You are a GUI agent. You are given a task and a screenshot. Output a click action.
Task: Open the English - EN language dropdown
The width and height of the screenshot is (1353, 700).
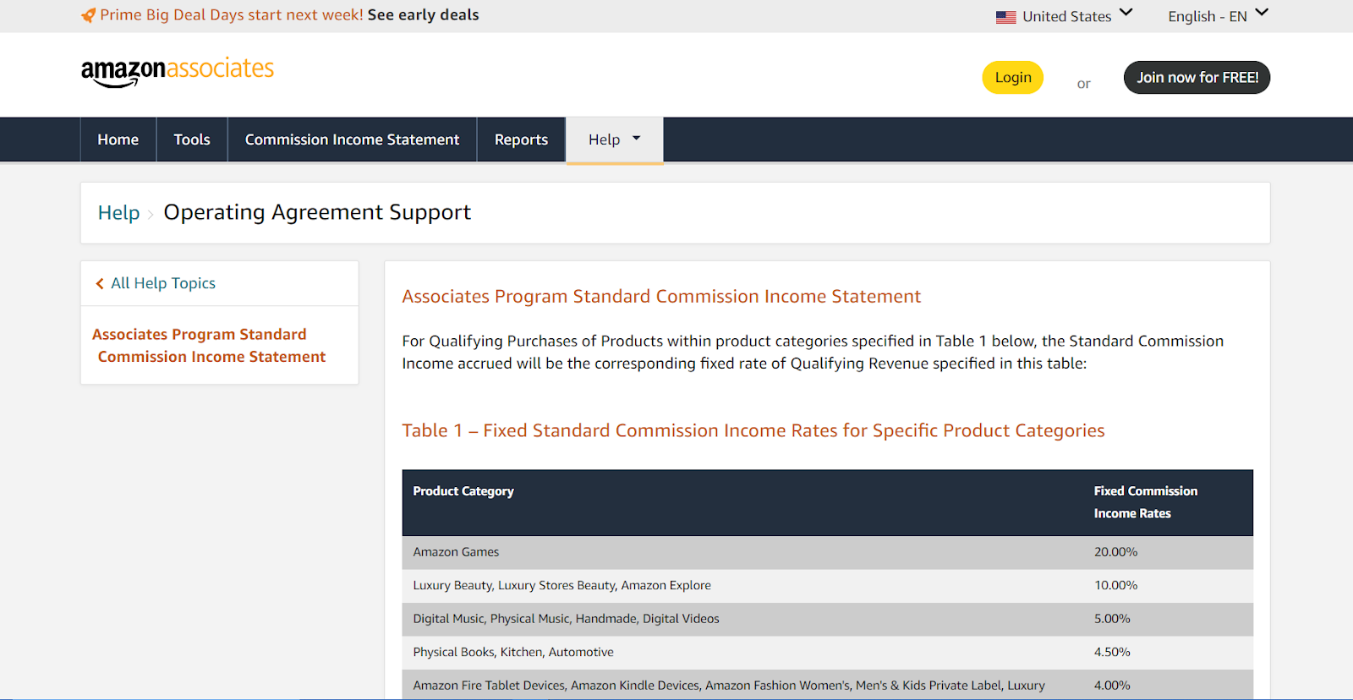[x=1218, y=16]
